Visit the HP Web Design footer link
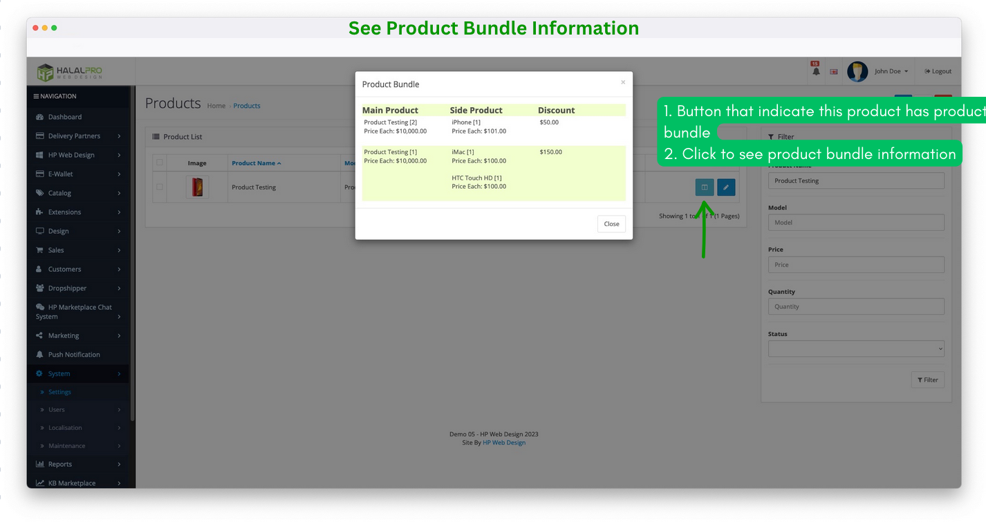986x522 pixels. coord(504,442)
